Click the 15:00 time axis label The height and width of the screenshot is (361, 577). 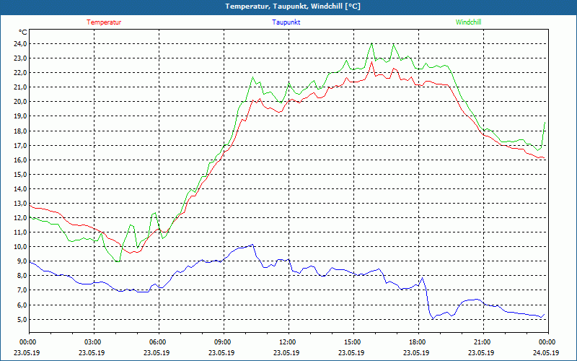[x=353, y=342]
